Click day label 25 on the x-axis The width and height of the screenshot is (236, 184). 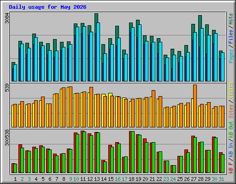point(180,179)
